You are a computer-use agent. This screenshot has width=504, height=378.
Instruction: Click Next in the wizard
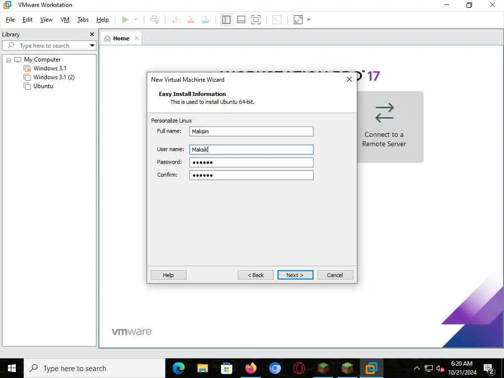pyautogui.click(x=295, y=275)
